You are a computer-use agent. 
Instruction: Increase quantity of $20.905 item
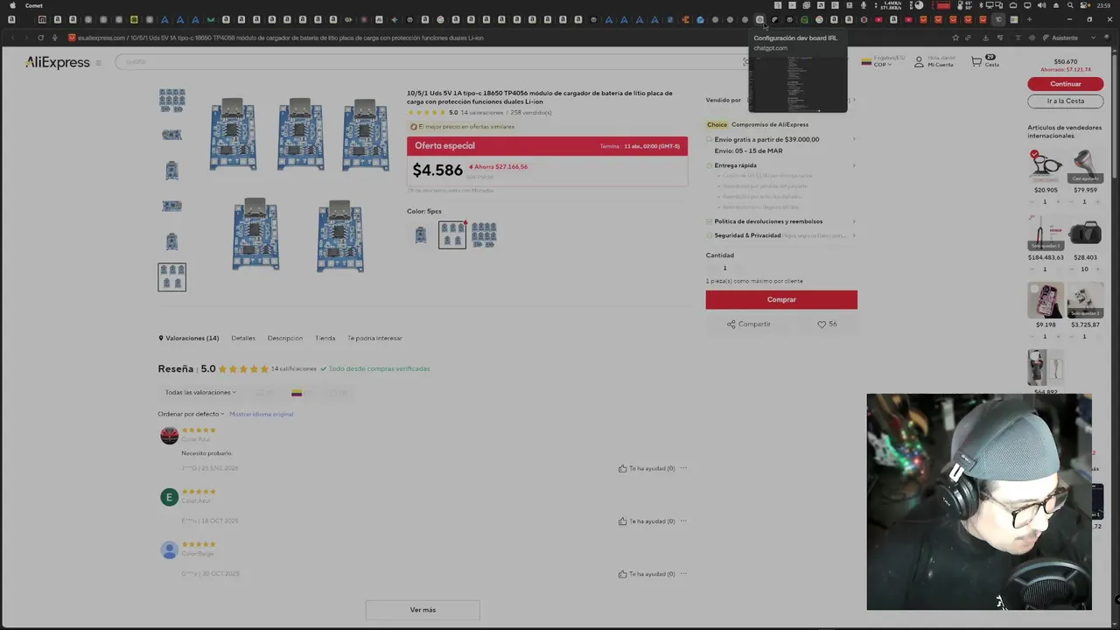coord(1057,202)
